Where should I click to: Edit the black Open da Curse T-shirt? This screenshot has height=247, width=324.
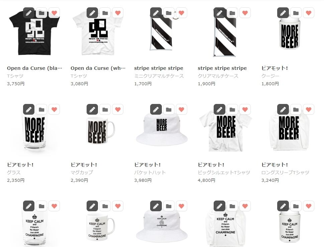[x=29, y=13]
